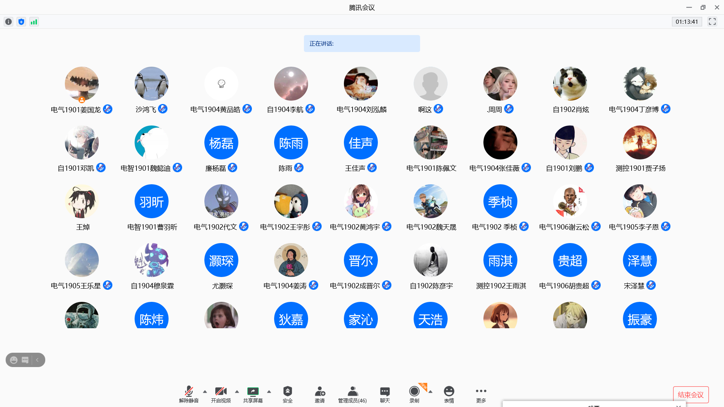Viewport: 724px width, 407px height.
Task: Expand share options arrow beside 共享屏幕
Action: click(x=269, y=392)
